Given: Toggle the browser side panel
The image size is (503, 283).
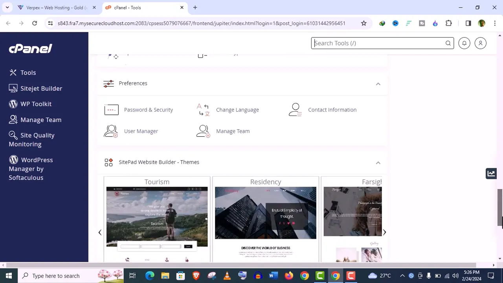Looking at the screenshot, I should pos(468,23).
